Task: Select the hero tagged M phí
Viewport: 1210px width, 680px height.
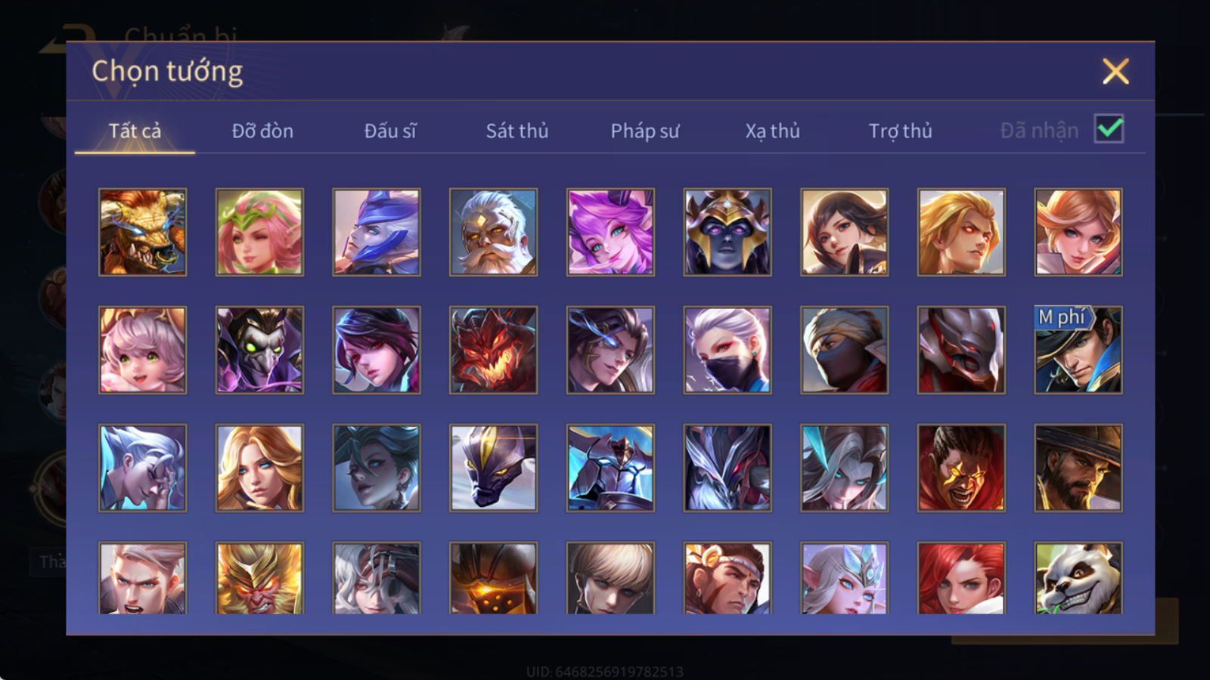Action: (x=1078, y=350)
